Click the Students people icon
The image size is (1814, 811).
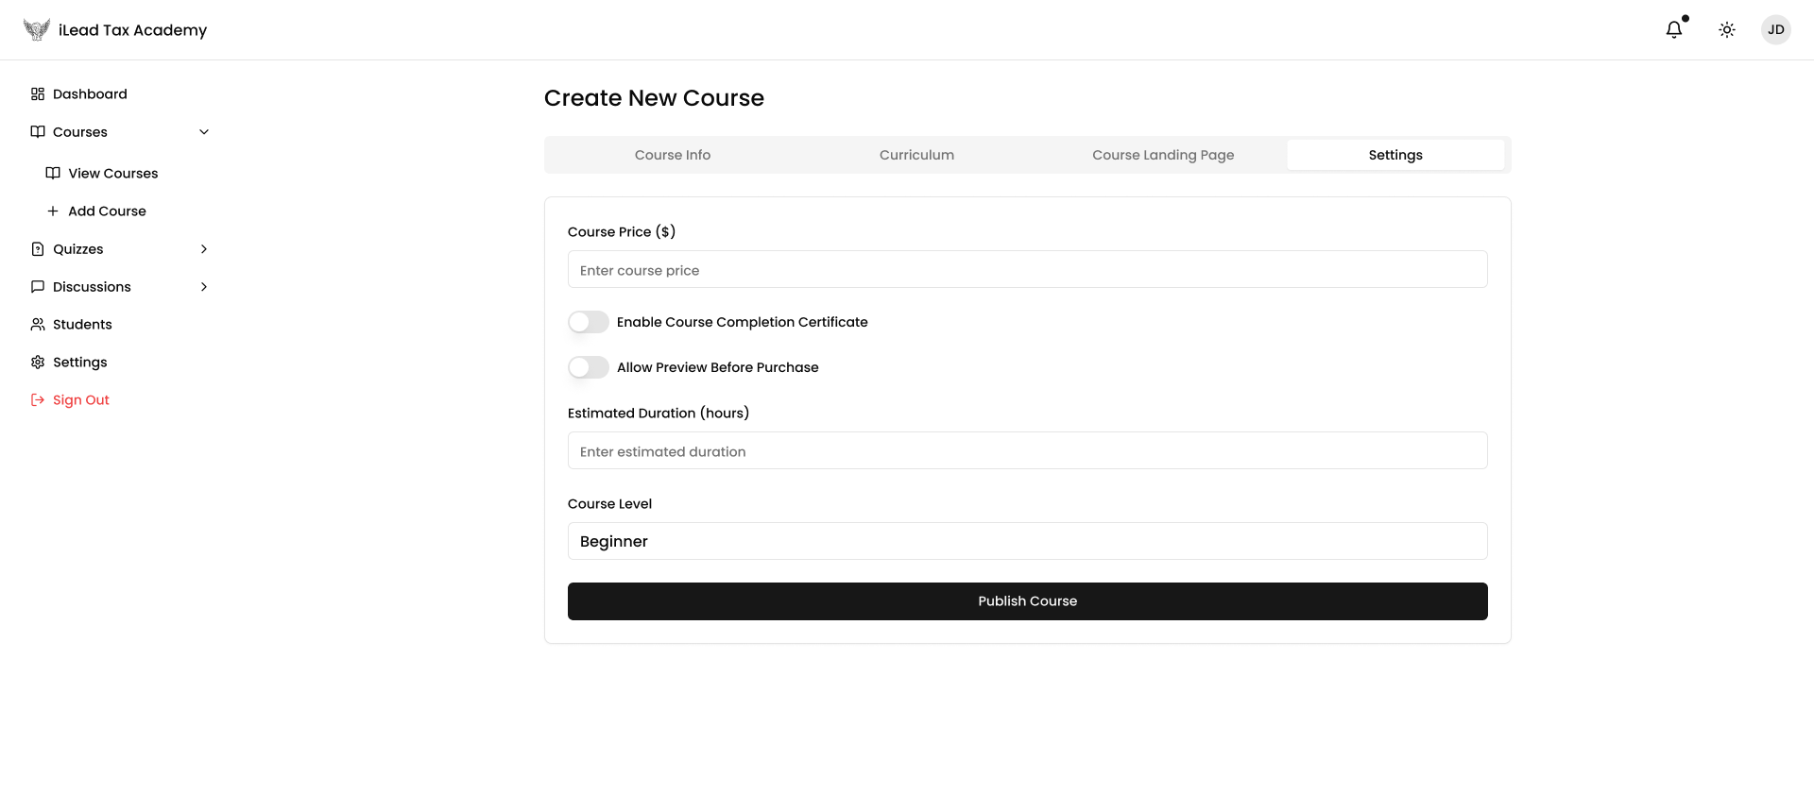point(38,325)
